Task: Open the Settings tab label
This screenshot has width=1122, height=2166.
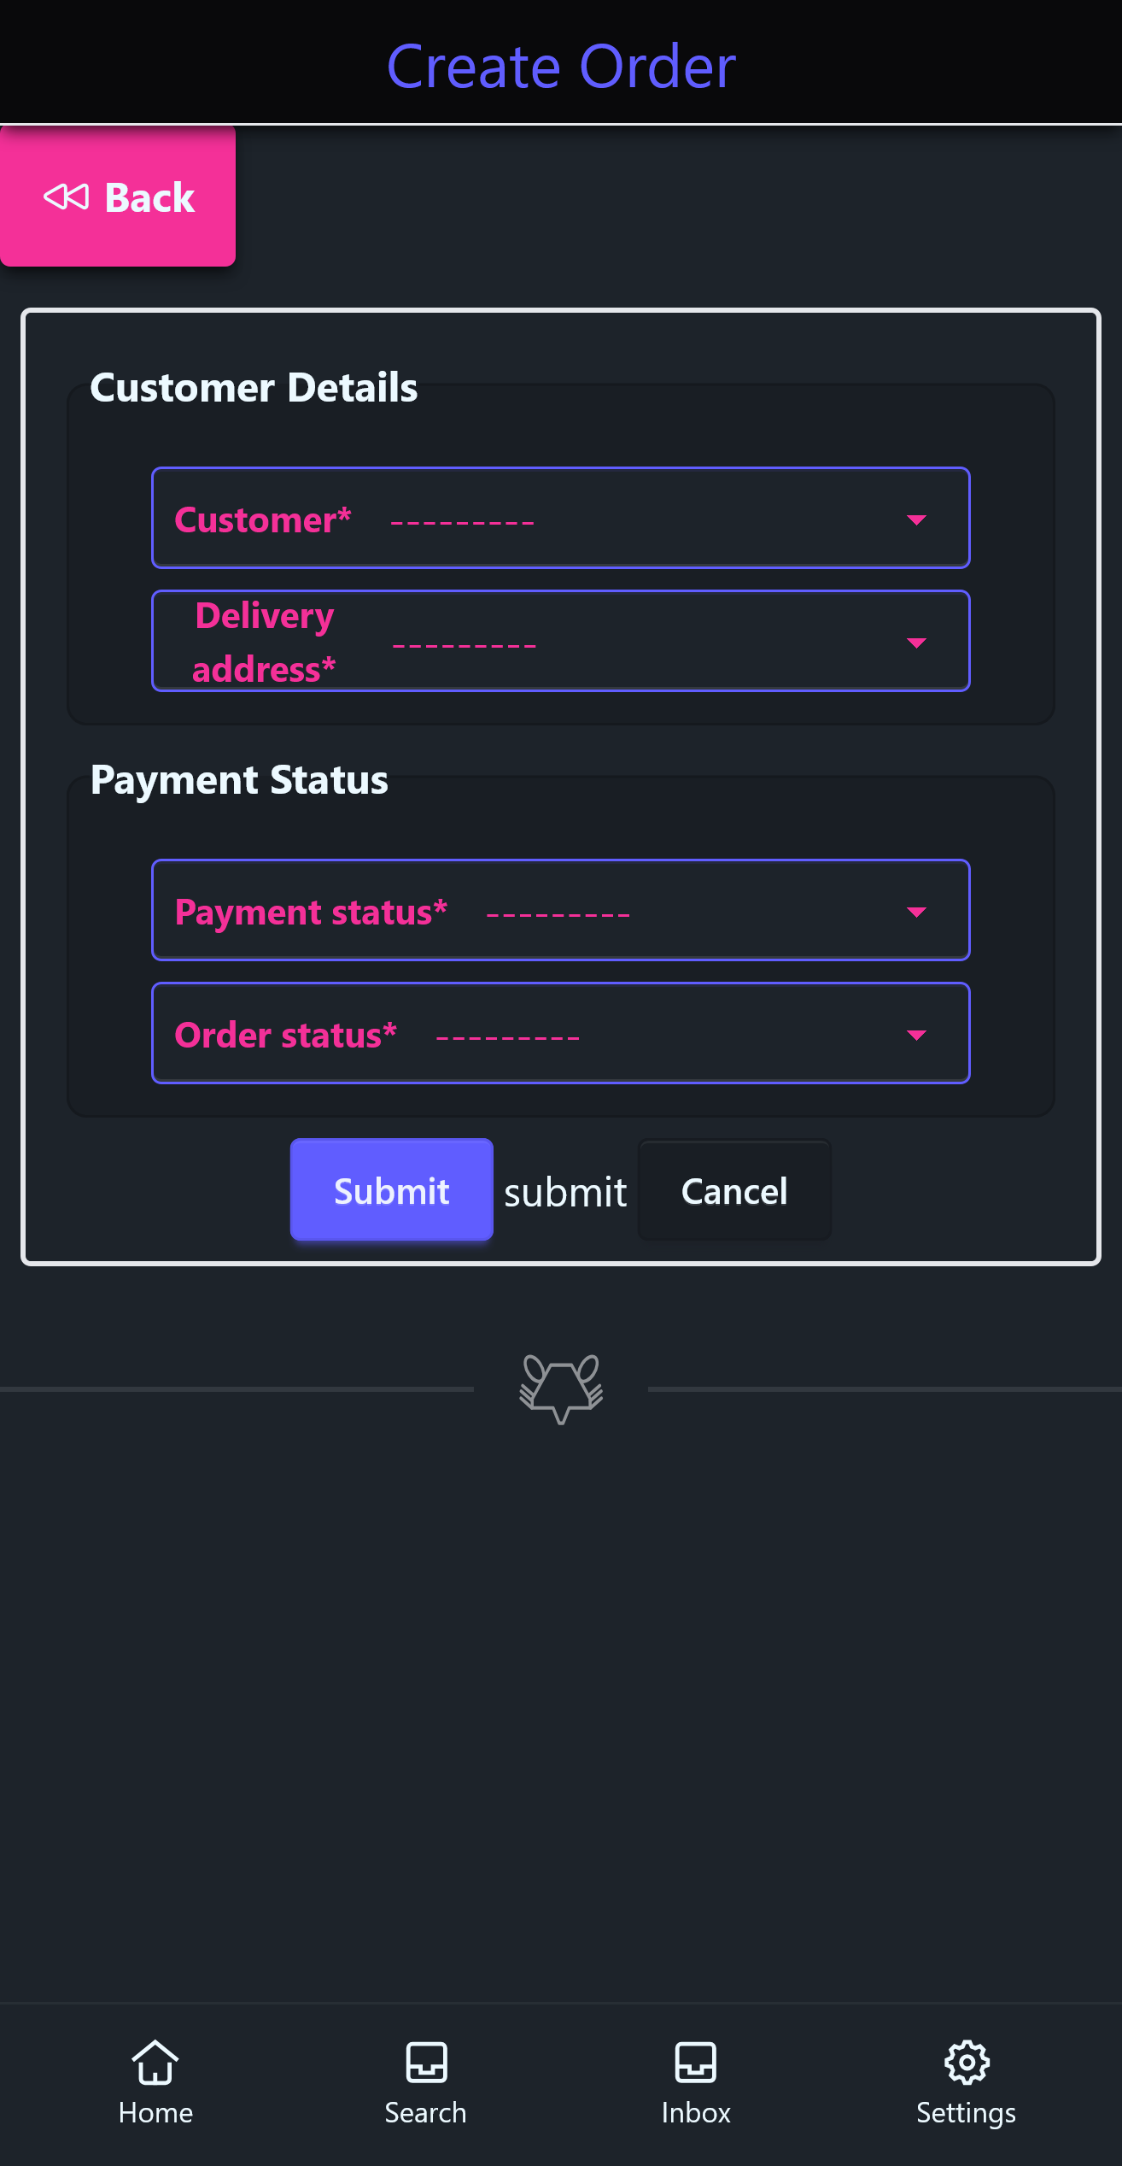Action: (x=967, y=2113)
